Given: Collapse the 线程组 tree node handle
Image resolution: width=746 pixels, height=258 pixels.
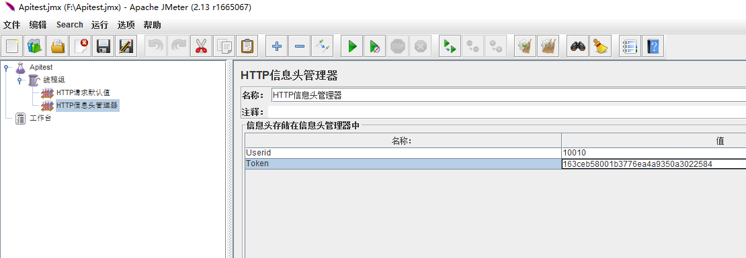Looking at the screenshot, I should click(x=19, y=80).
